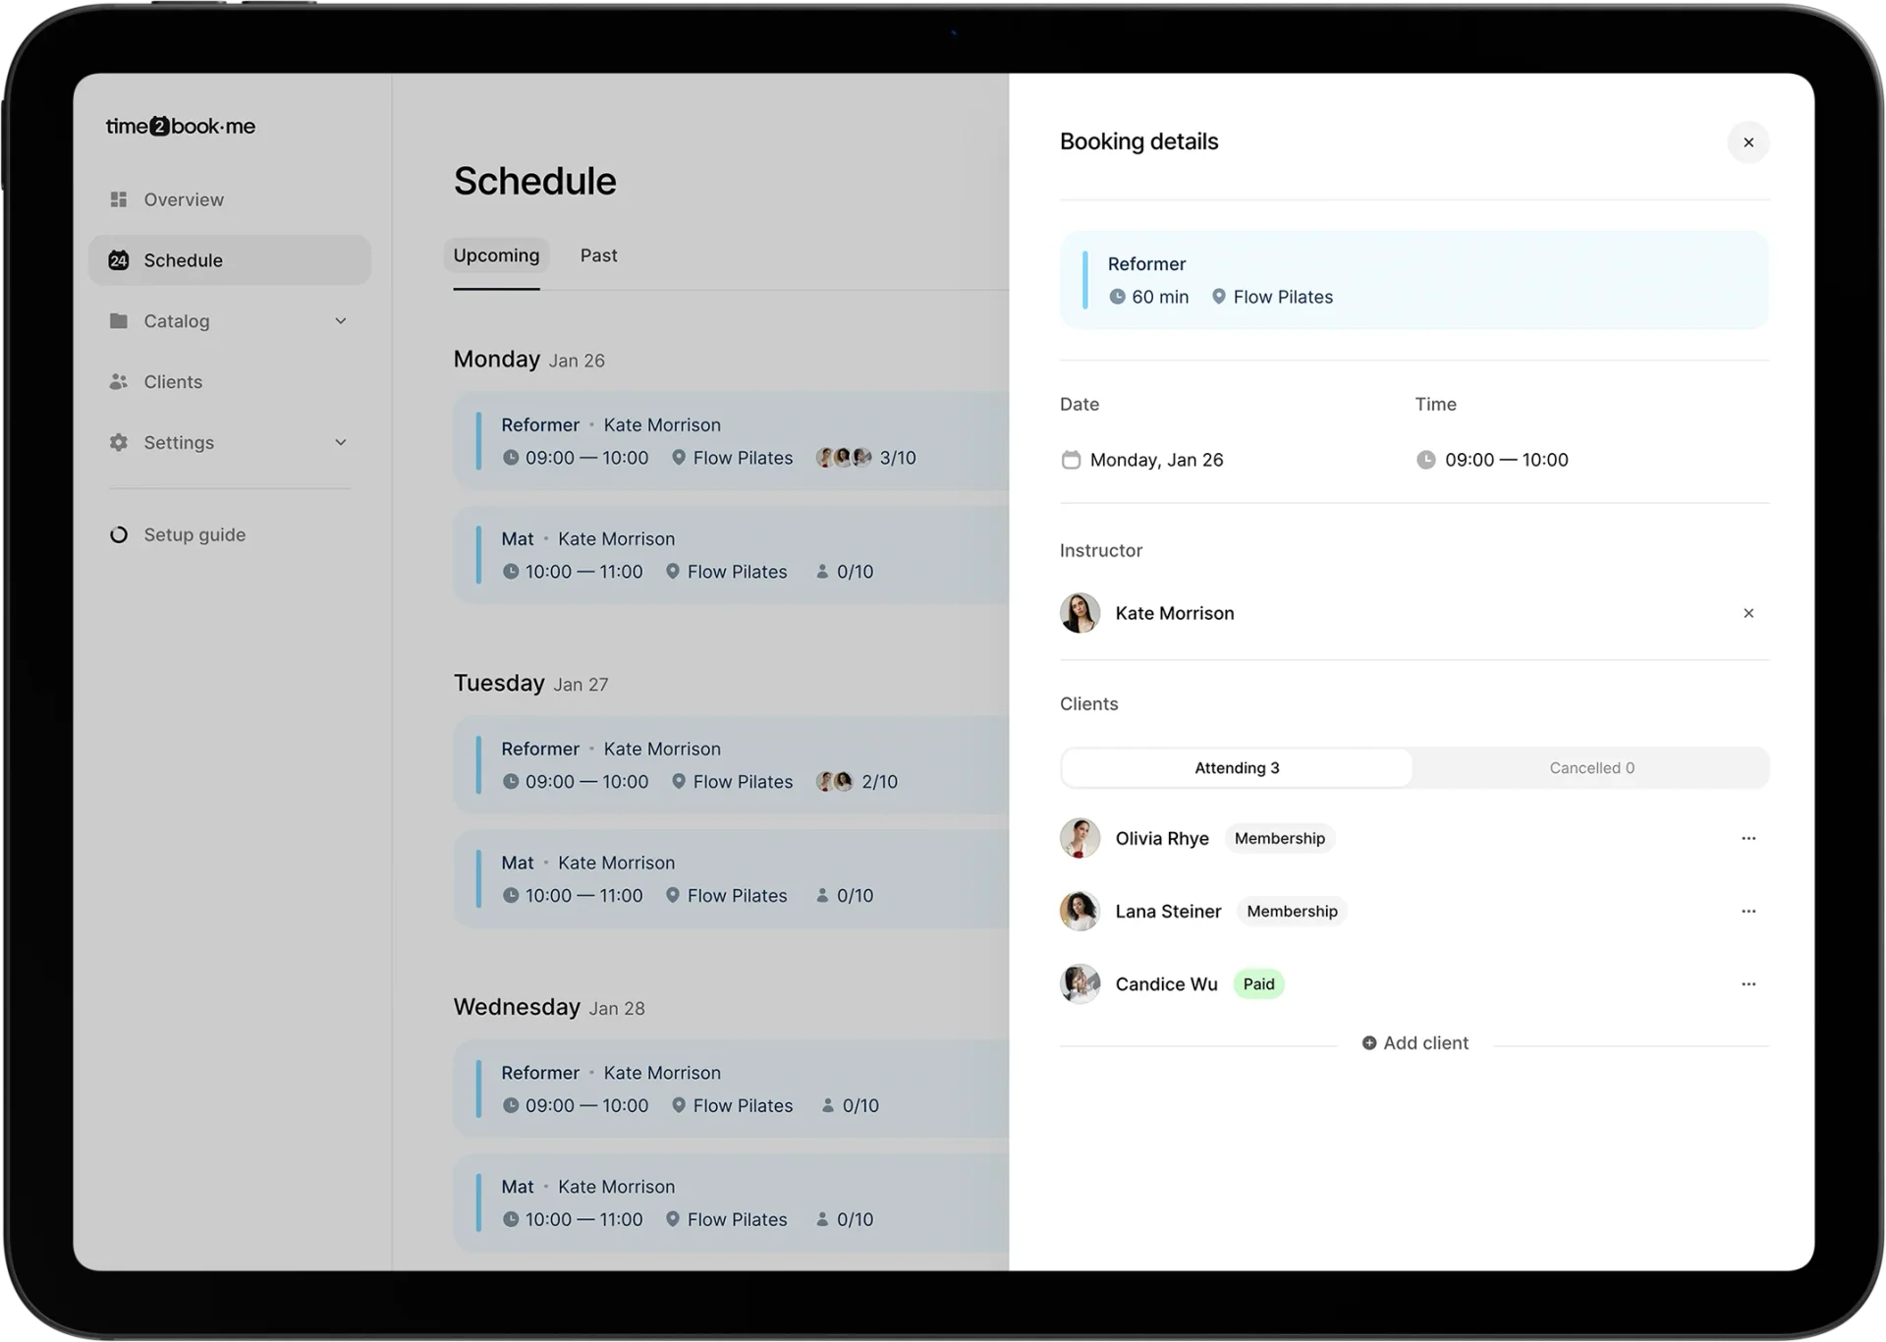1886x1342 pixels.
Task: Open the Clients people icon
Action: (118, 381)
